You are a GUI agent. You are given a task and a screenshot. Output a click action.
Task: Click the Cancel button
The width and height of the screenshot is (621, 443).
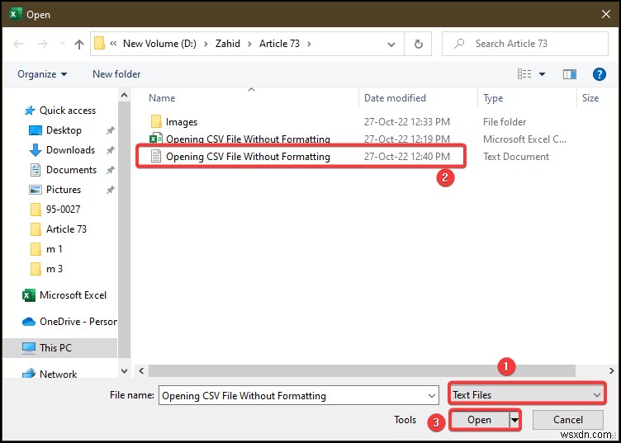(568, 420)
